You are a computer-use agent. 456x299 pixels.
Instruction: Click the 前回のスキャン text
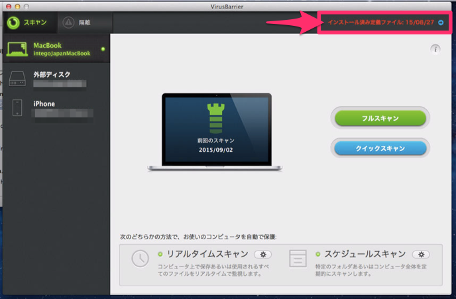[216, 141]
